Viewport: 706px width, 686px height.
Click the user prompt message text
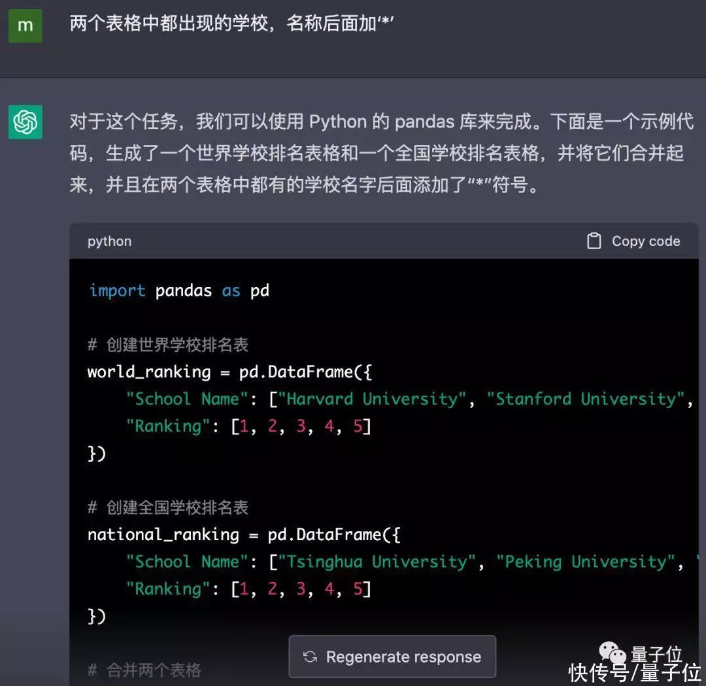tap(232, 24)
